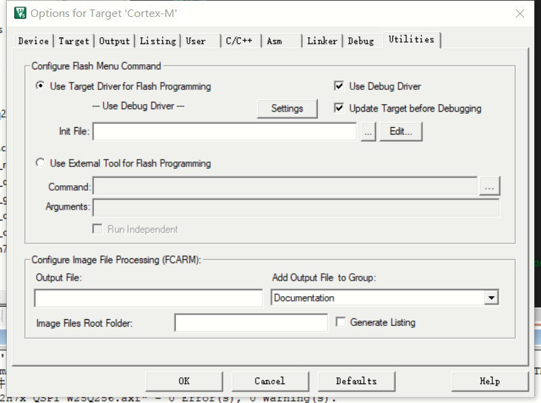Open the Asm tab

(x=281, y=41)
